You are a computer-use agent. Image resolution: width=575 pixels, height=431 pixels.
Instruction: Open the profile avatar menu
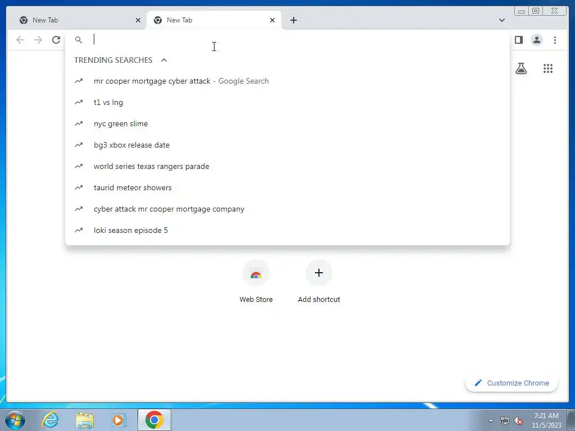pos(536,40)
